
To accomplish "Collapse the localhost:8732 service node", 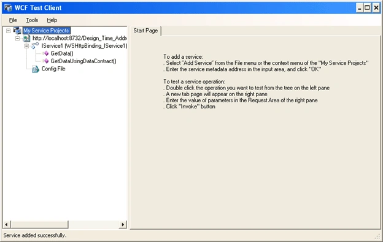I will tap(17, 38).
